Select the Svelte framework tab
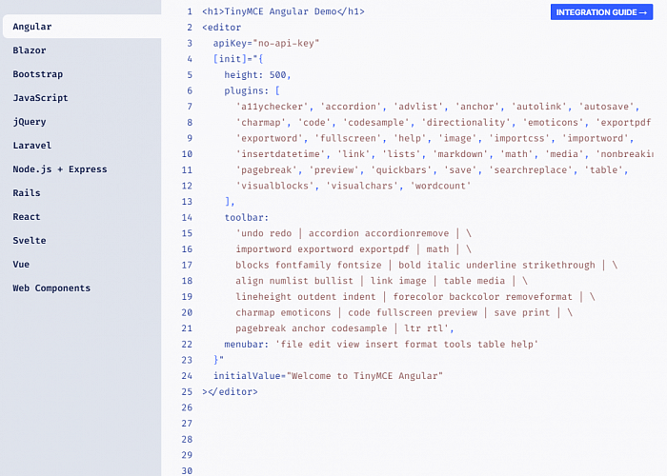Viewport: 667px width, 476px height. click(x=30, y=241)
